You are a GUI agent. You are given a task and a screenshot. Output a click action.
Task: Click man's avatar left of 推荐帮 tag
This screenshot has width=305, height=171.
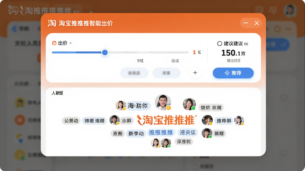coord(207,120)
